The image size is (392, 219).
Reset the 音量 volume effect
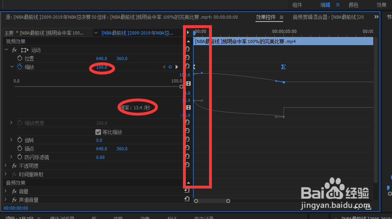click(x=187, y=190)
